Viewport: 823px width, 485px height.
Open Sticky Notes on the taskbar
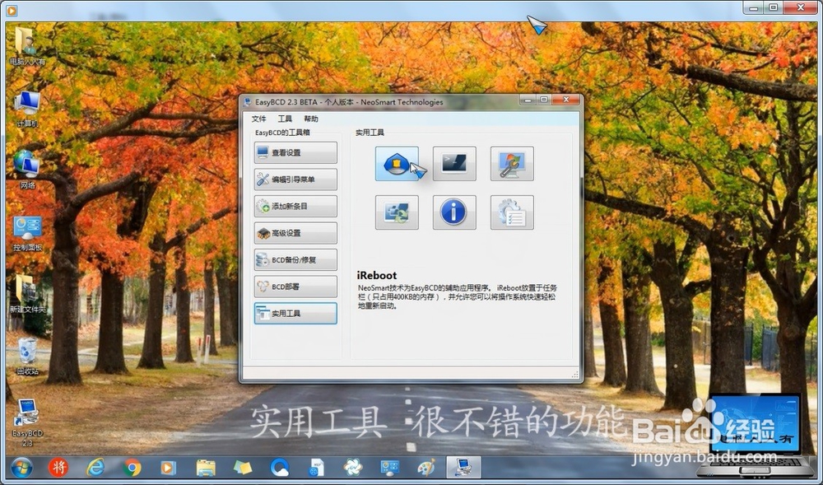(243, 467)
